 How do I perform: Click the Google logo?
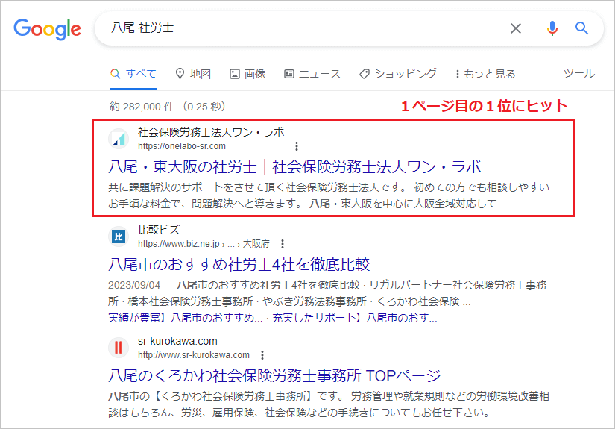(48, 28)
